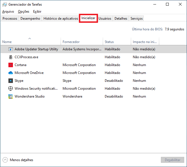Screen dimensions: 187x167
Task: Collapse view with Menos detalhes arrow icon
Action: tap(5, 160)
